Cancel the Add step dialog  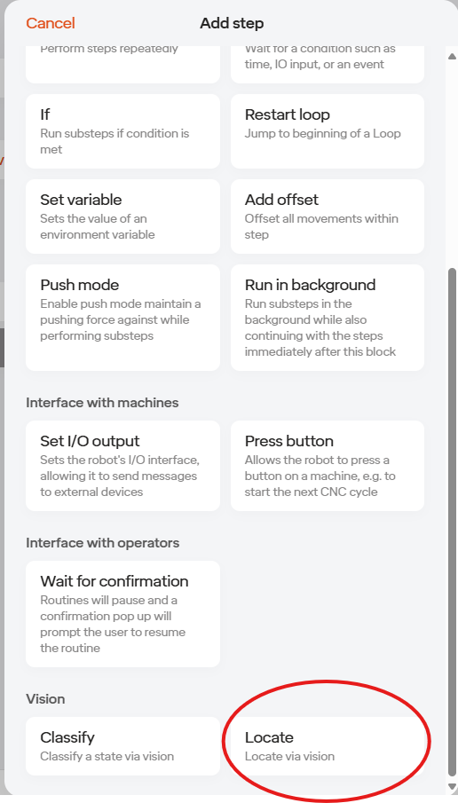pyautogui.click(x=51, y=23)
